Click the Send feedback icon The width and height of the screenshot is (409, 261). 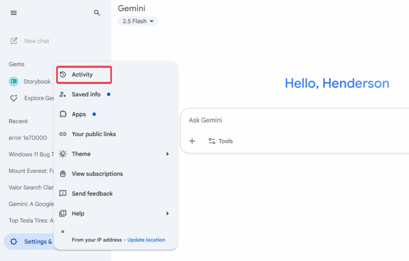coord(63,193)
